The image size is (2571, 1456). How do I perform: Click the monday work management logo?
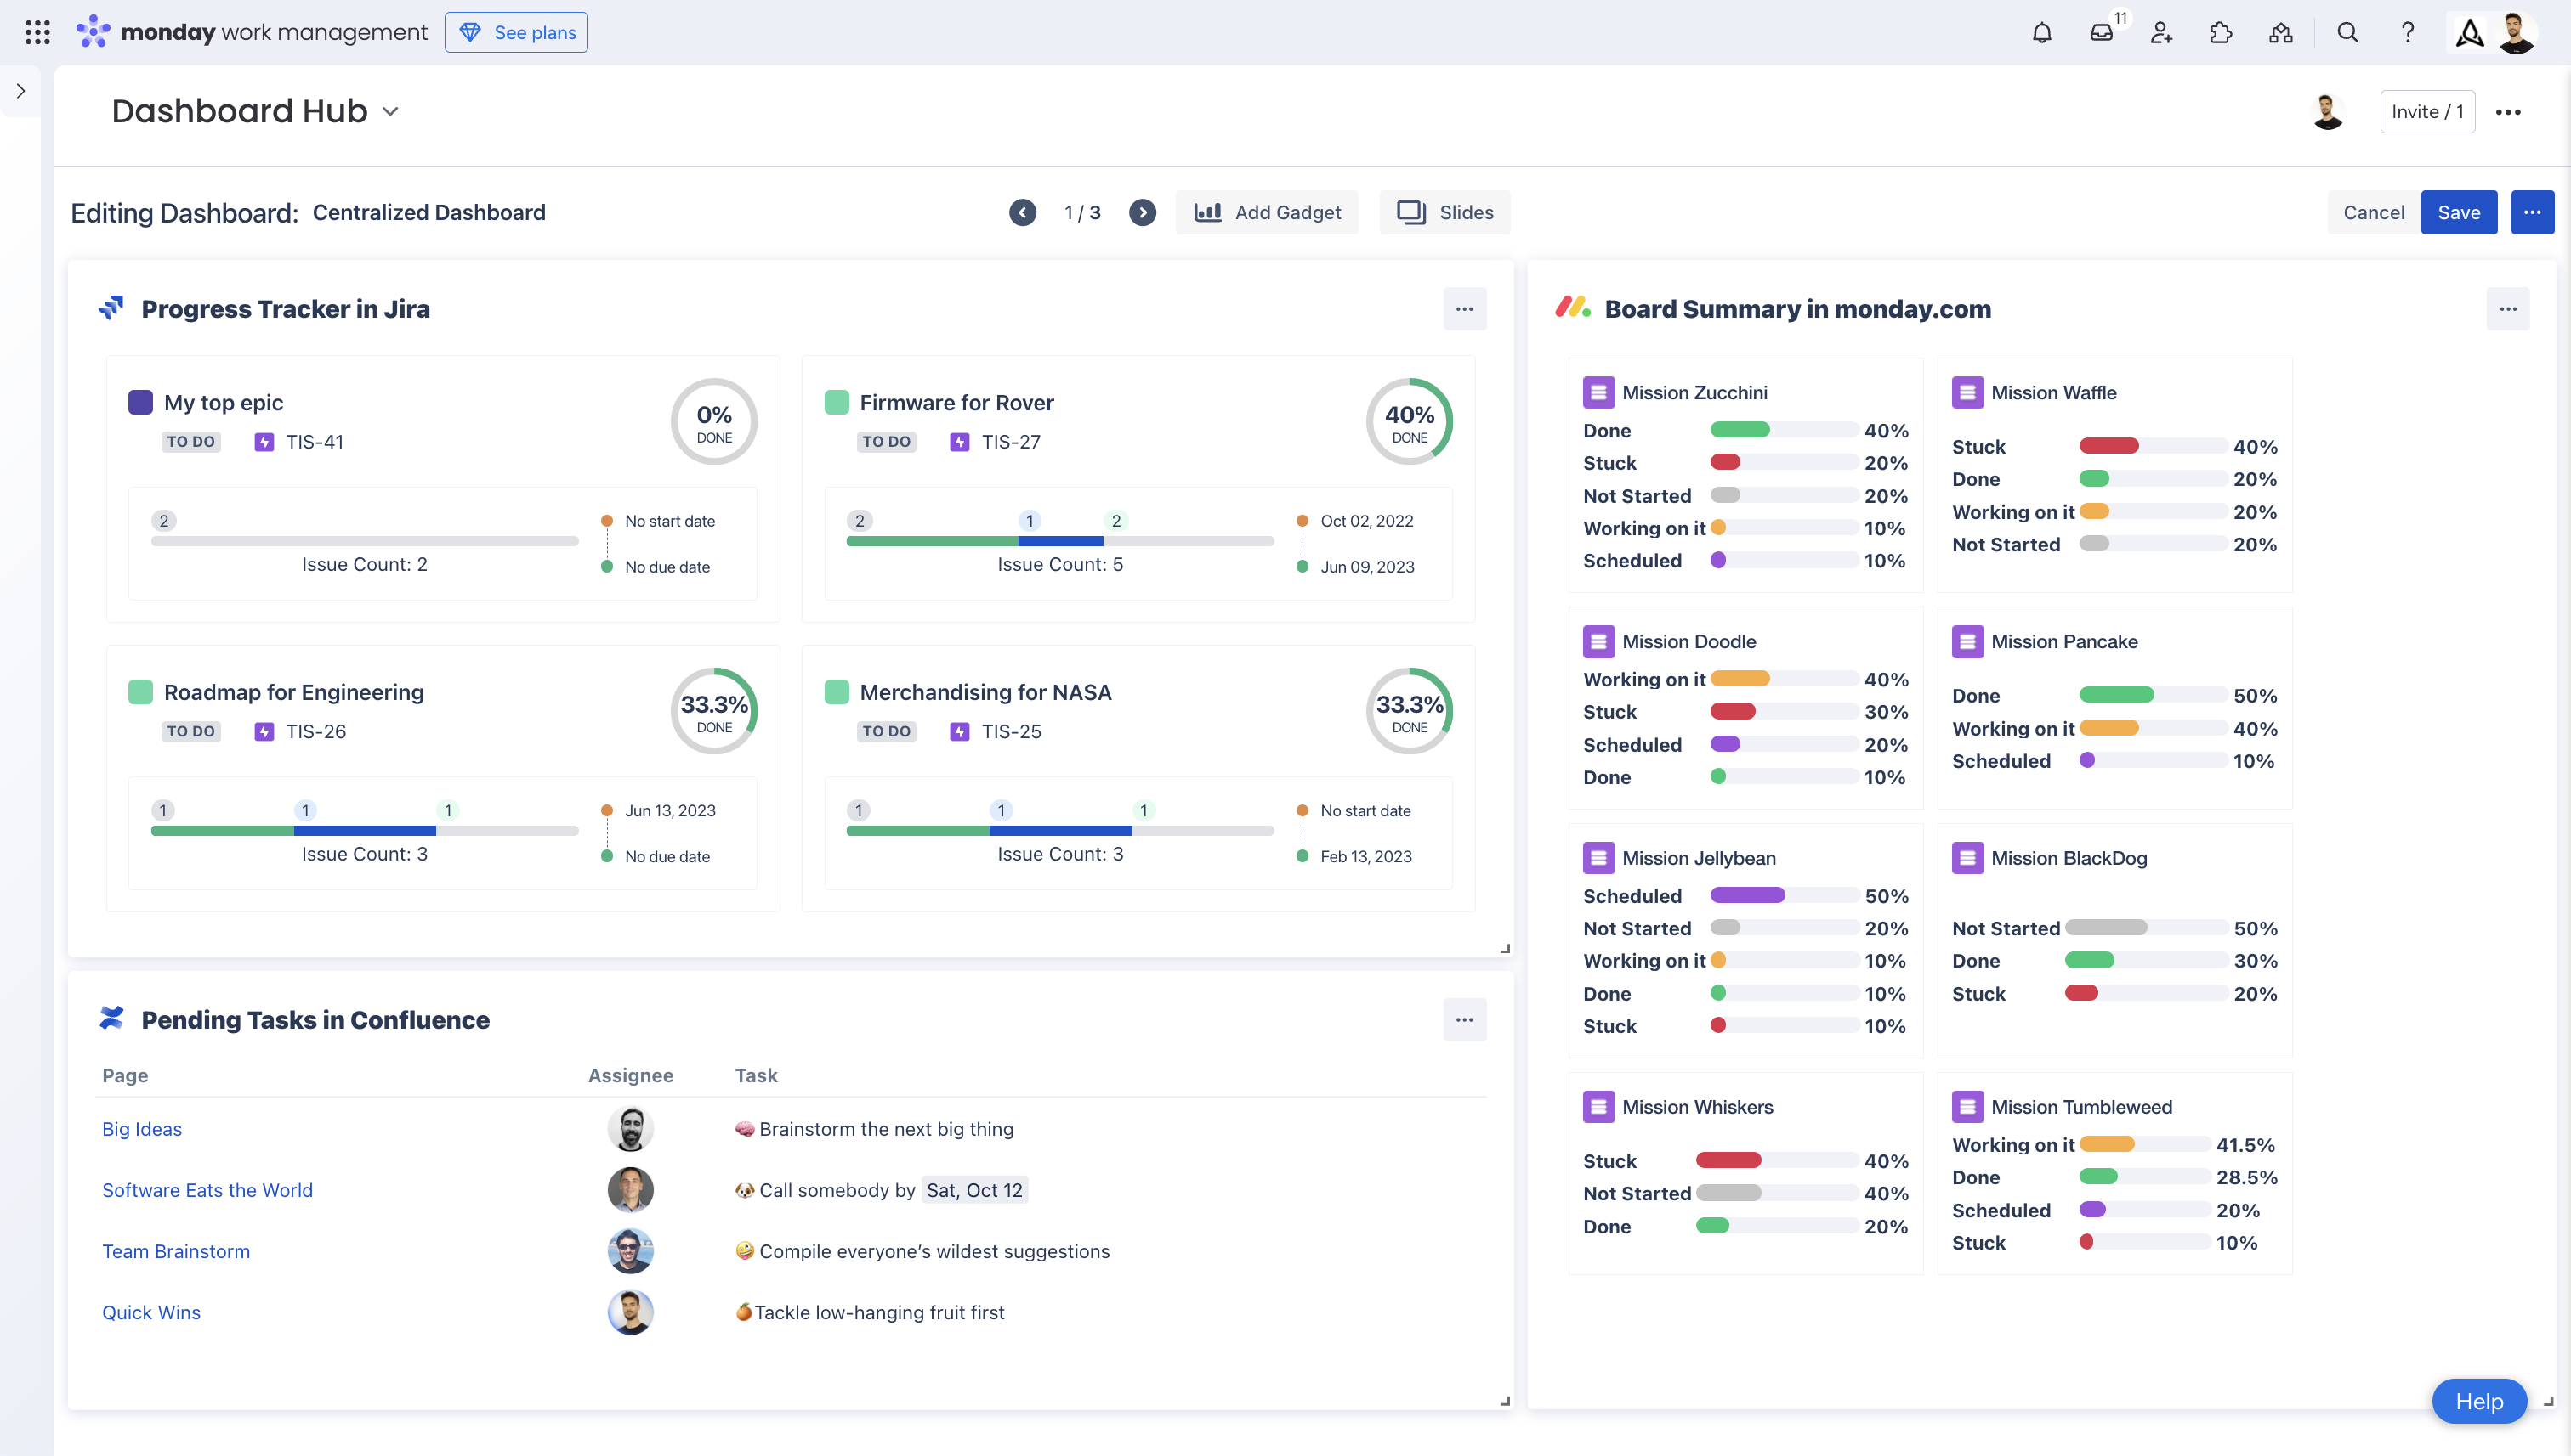pyautogui.click(x=253, y=32)
